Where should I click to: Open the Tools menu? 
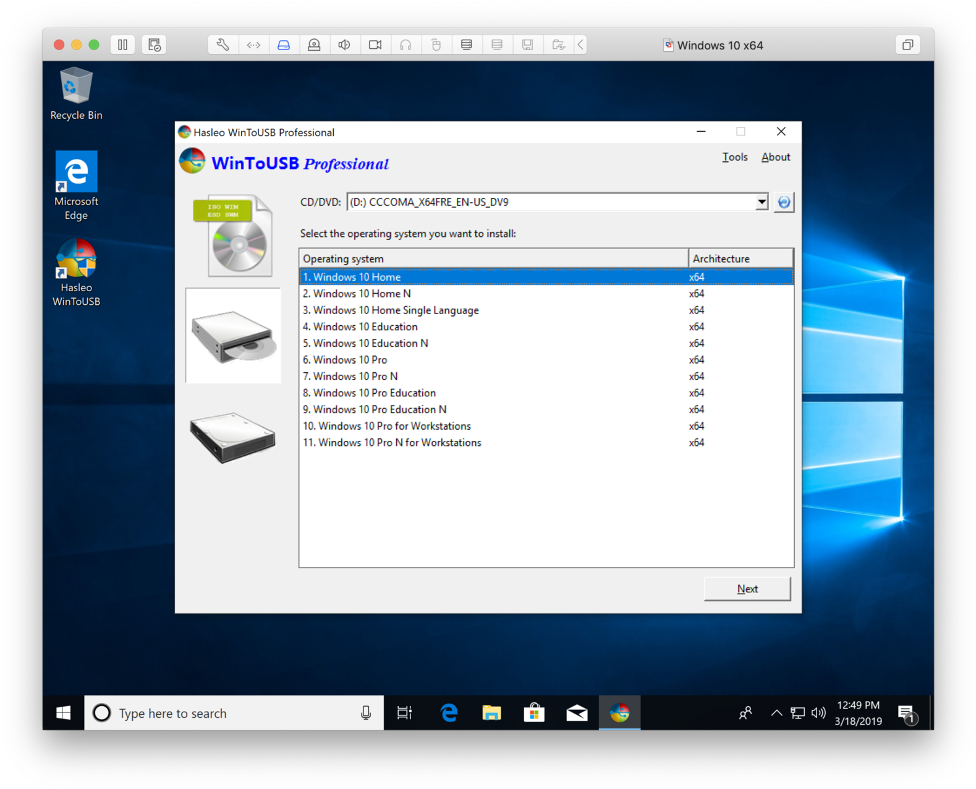[x=734, y=157]
